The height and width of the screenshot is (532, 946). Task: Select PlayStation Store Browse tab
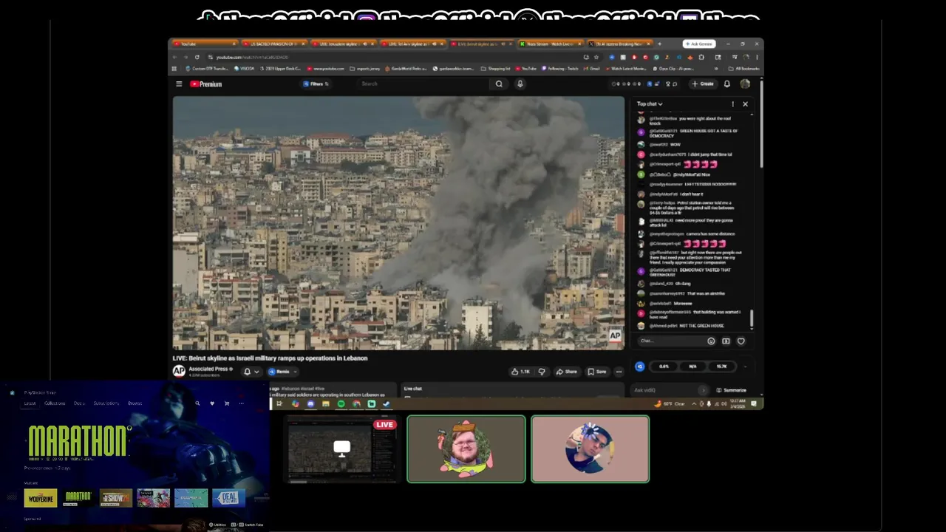(x=135, y=403)
